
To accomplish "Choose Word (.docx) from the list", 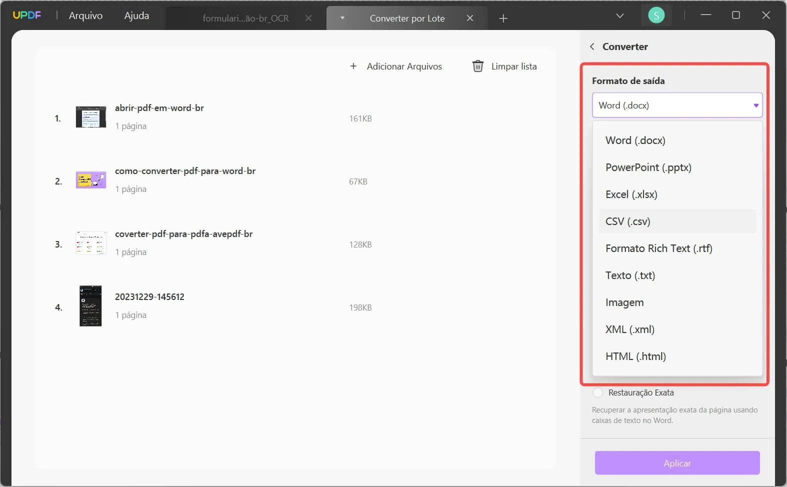I will [x=677, y=140].
